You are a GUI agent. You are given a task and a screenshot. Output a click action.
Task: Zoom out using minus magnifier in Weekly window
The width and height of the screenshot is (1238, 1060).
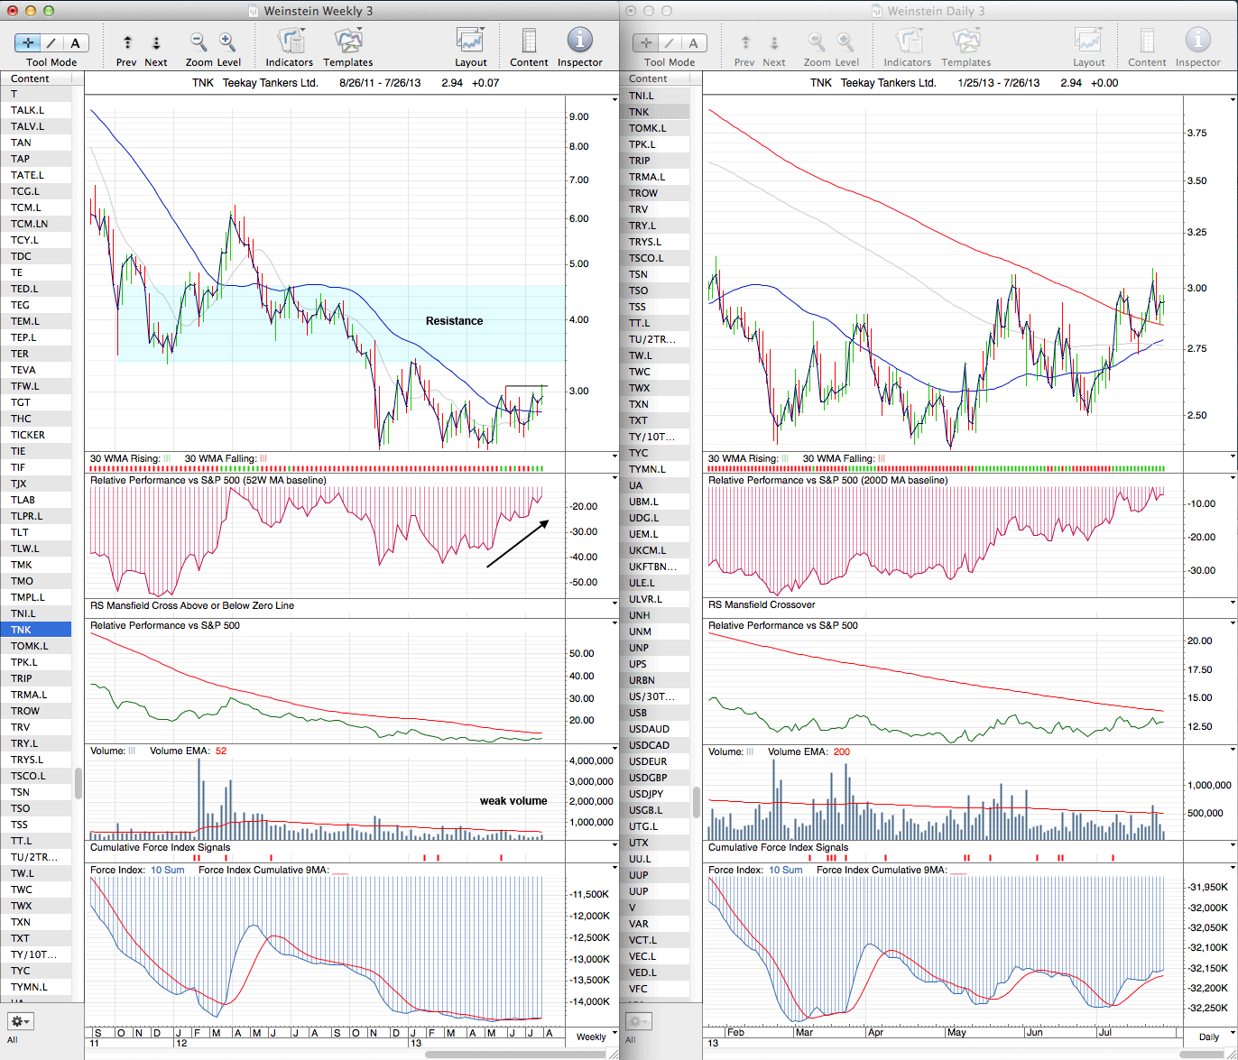199,42
